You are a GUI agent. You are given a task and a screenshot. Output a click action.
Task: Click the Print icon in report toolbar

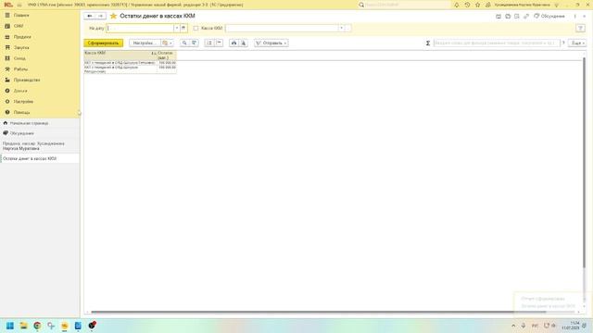pyautogui.click(x=233, y=43)
